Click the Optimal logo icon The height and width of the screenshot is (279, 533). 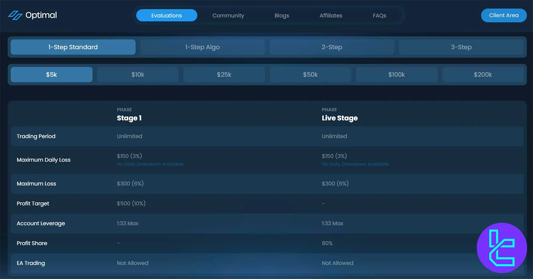click(x=15, y=15)
